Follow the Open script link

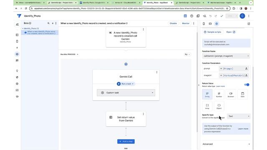[231, 32]
